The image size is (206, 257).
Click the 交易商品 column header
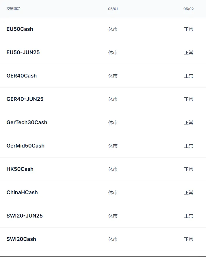[13, 9]
